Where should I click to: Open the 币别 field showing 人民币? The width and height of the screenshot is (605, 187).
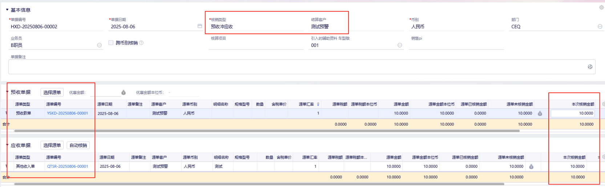(456, 27)
